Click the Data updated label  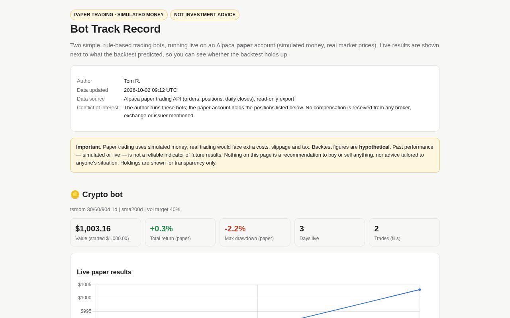(92, 90)
